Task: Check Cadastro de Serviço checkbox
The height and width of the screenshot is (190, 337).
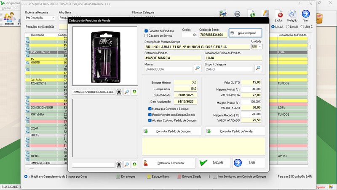Action: pyautogui.click(x=146, y=35)
